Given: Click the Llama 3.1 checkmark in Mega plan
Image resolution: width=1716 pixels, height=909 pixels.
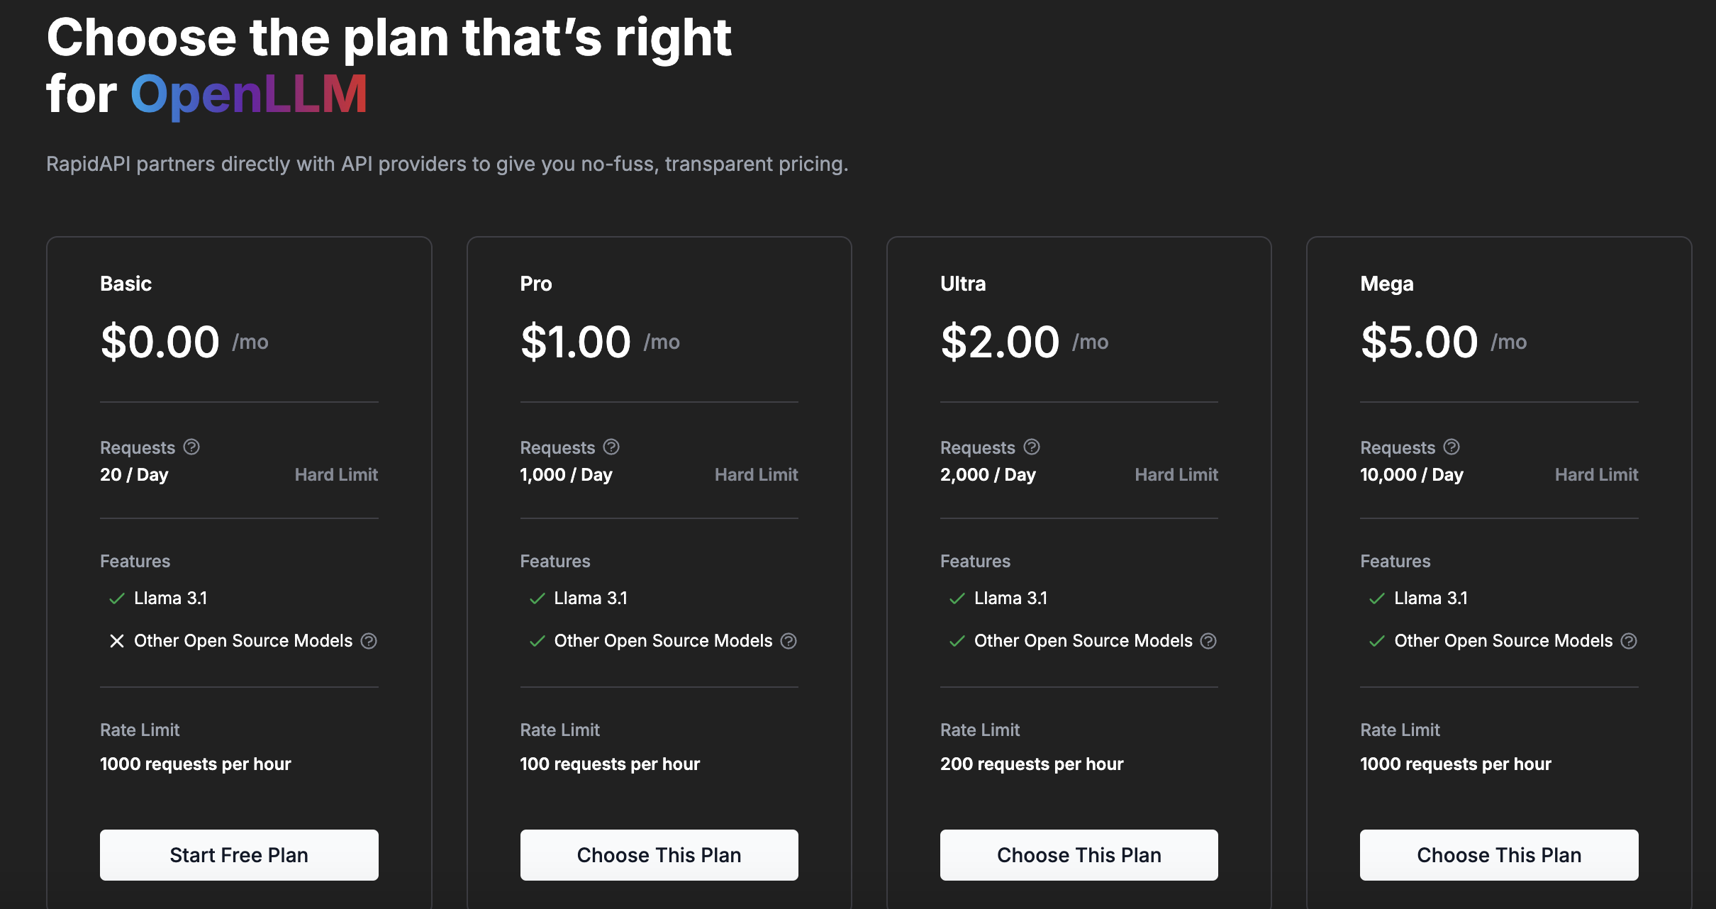Looking at the screenshot, I should click(x=1377, y=598).
